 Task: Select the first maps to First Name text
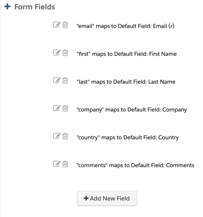[127, 54]
